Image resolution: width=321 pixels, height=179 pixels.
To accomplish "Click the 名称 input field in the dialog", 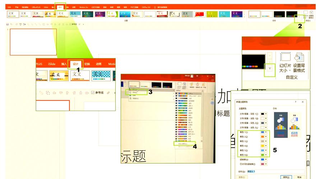I will (x=275, y=171).
